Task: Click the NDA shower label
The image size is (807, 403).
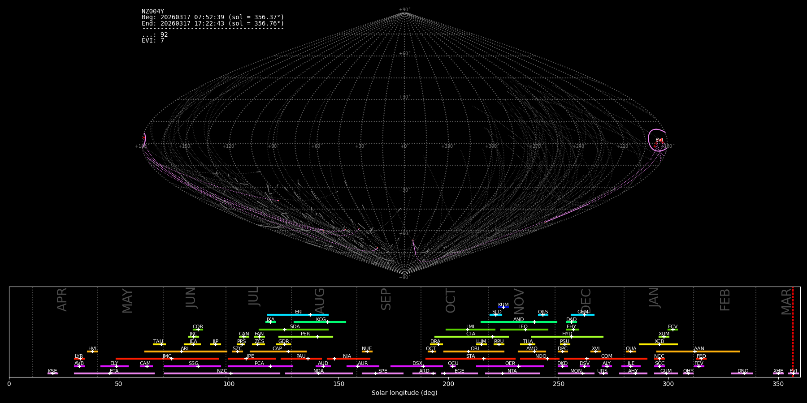Action: [318, 371]
